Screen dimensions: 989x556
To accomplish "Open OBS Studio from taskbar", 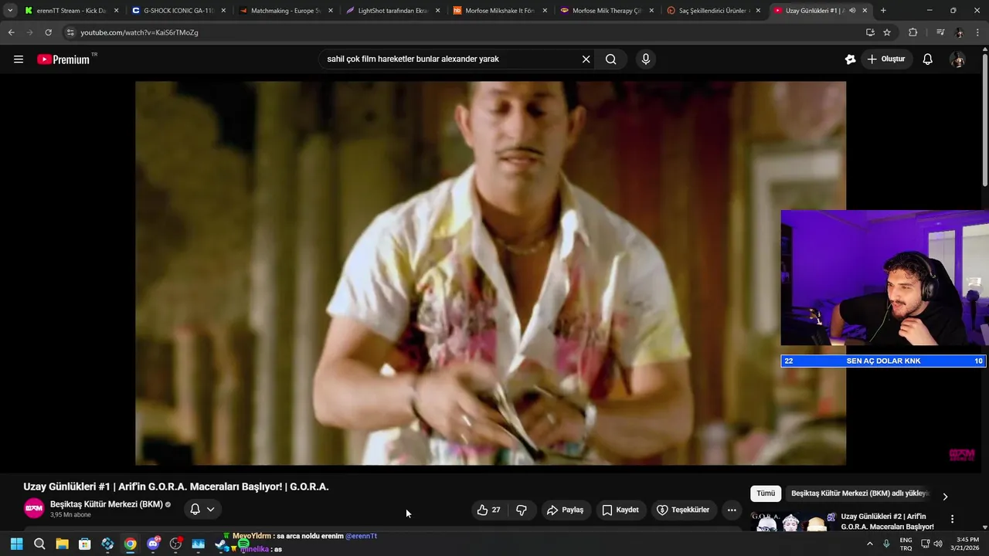I will tap(175, 544).
